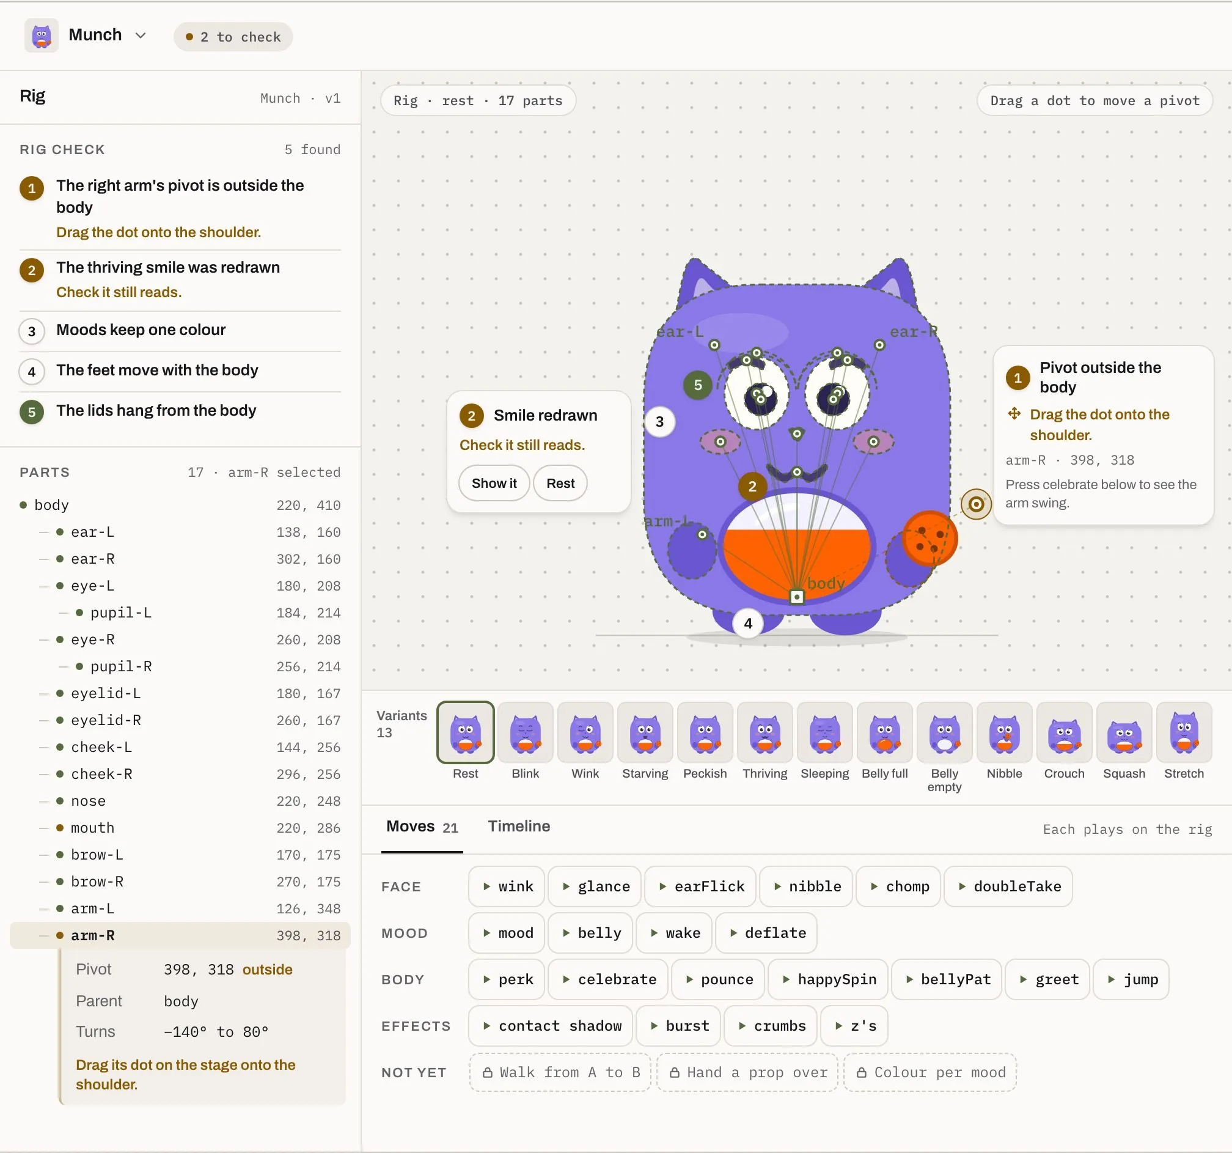Play the deflate mood move
Image resolution: width=1232 pixels, height=1153 pixels.
point(766,933)
